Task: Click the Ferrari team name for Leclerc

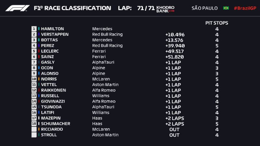Action: point(99,51)
